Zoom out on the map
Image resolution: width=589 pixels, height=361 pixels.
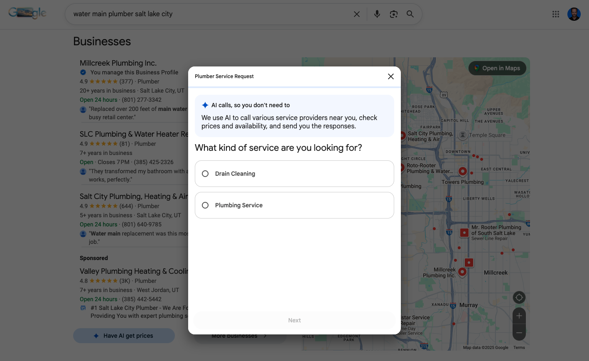519,332
